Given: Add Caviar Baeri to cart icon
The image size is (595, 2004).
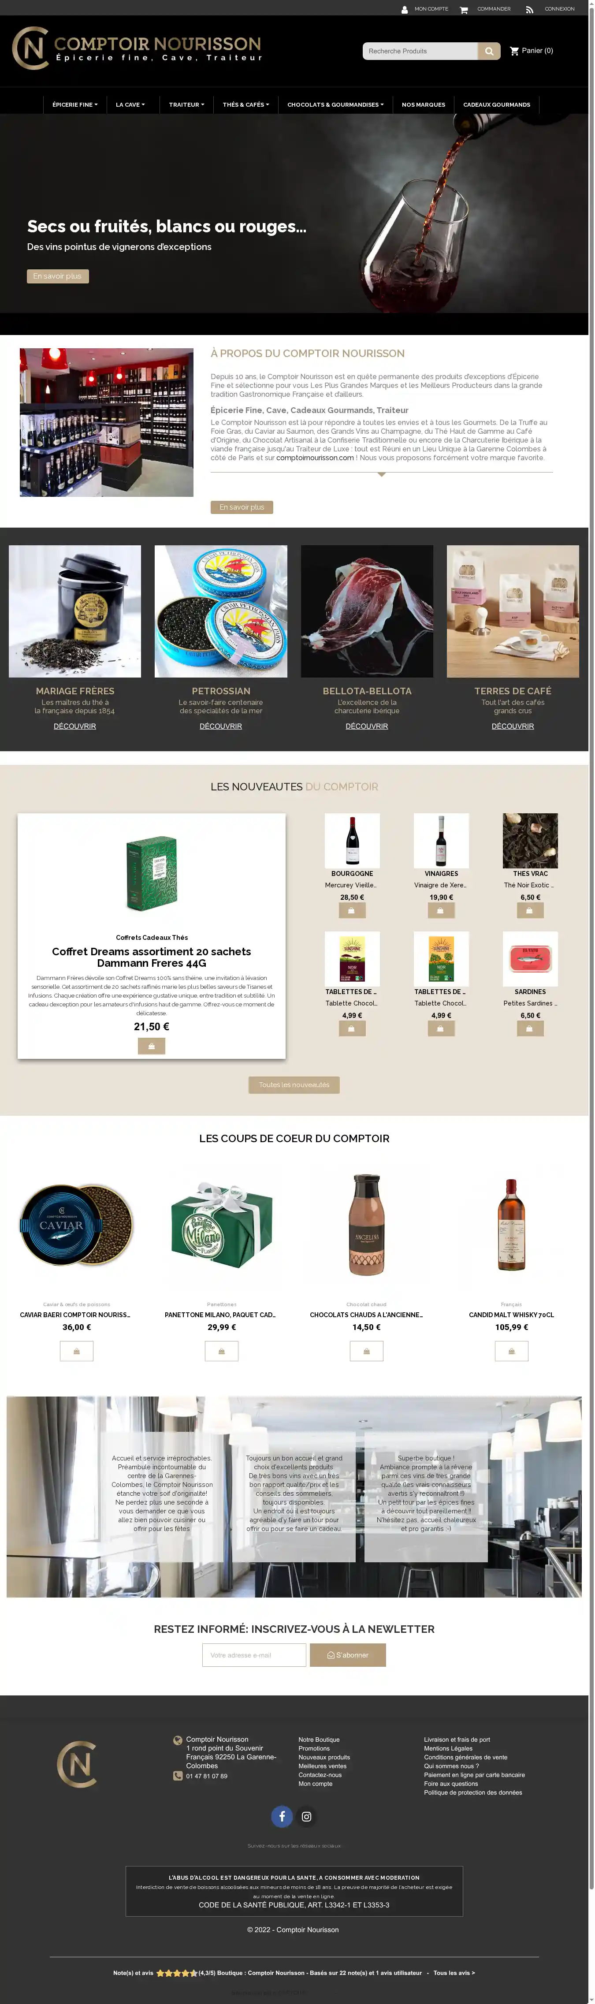Looking at the screenshot, I should 76,1351.
